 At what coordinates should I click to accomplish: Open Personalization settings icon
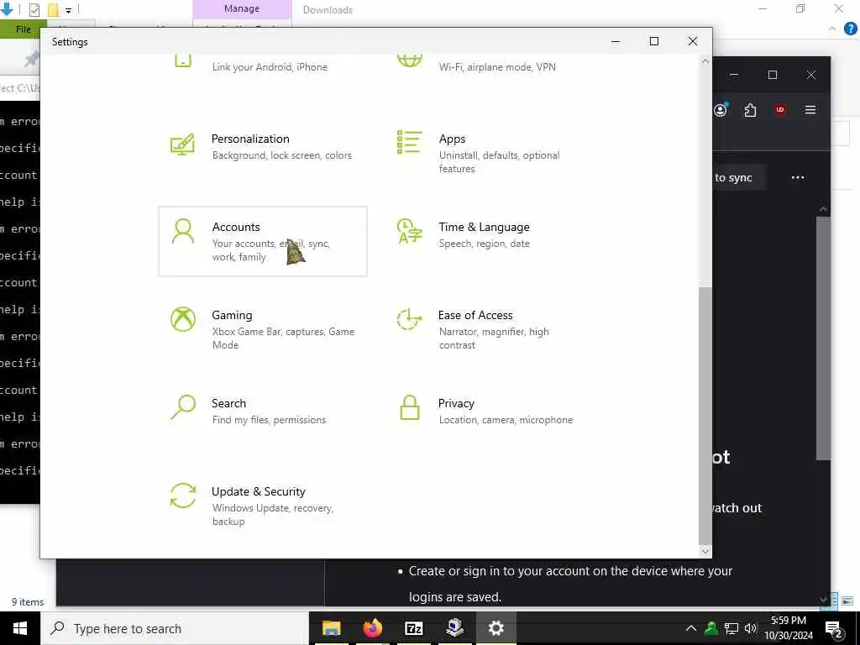(x=182, y=144)
